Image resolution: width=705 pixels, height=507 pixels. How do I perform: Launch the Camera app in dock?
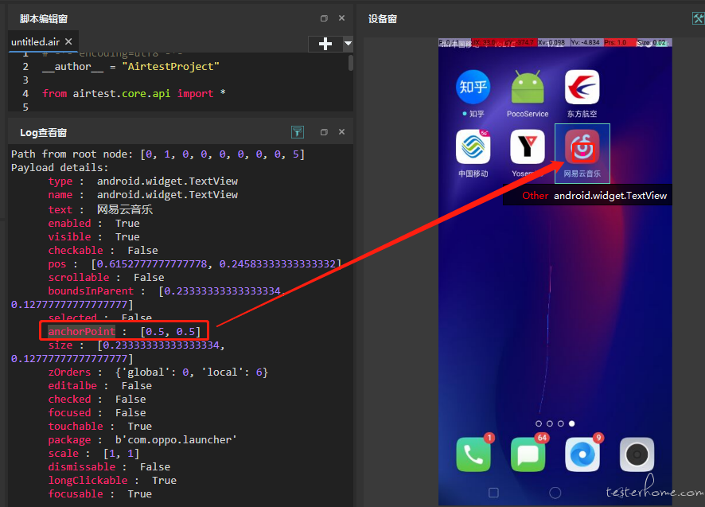(x=637, y=454)
